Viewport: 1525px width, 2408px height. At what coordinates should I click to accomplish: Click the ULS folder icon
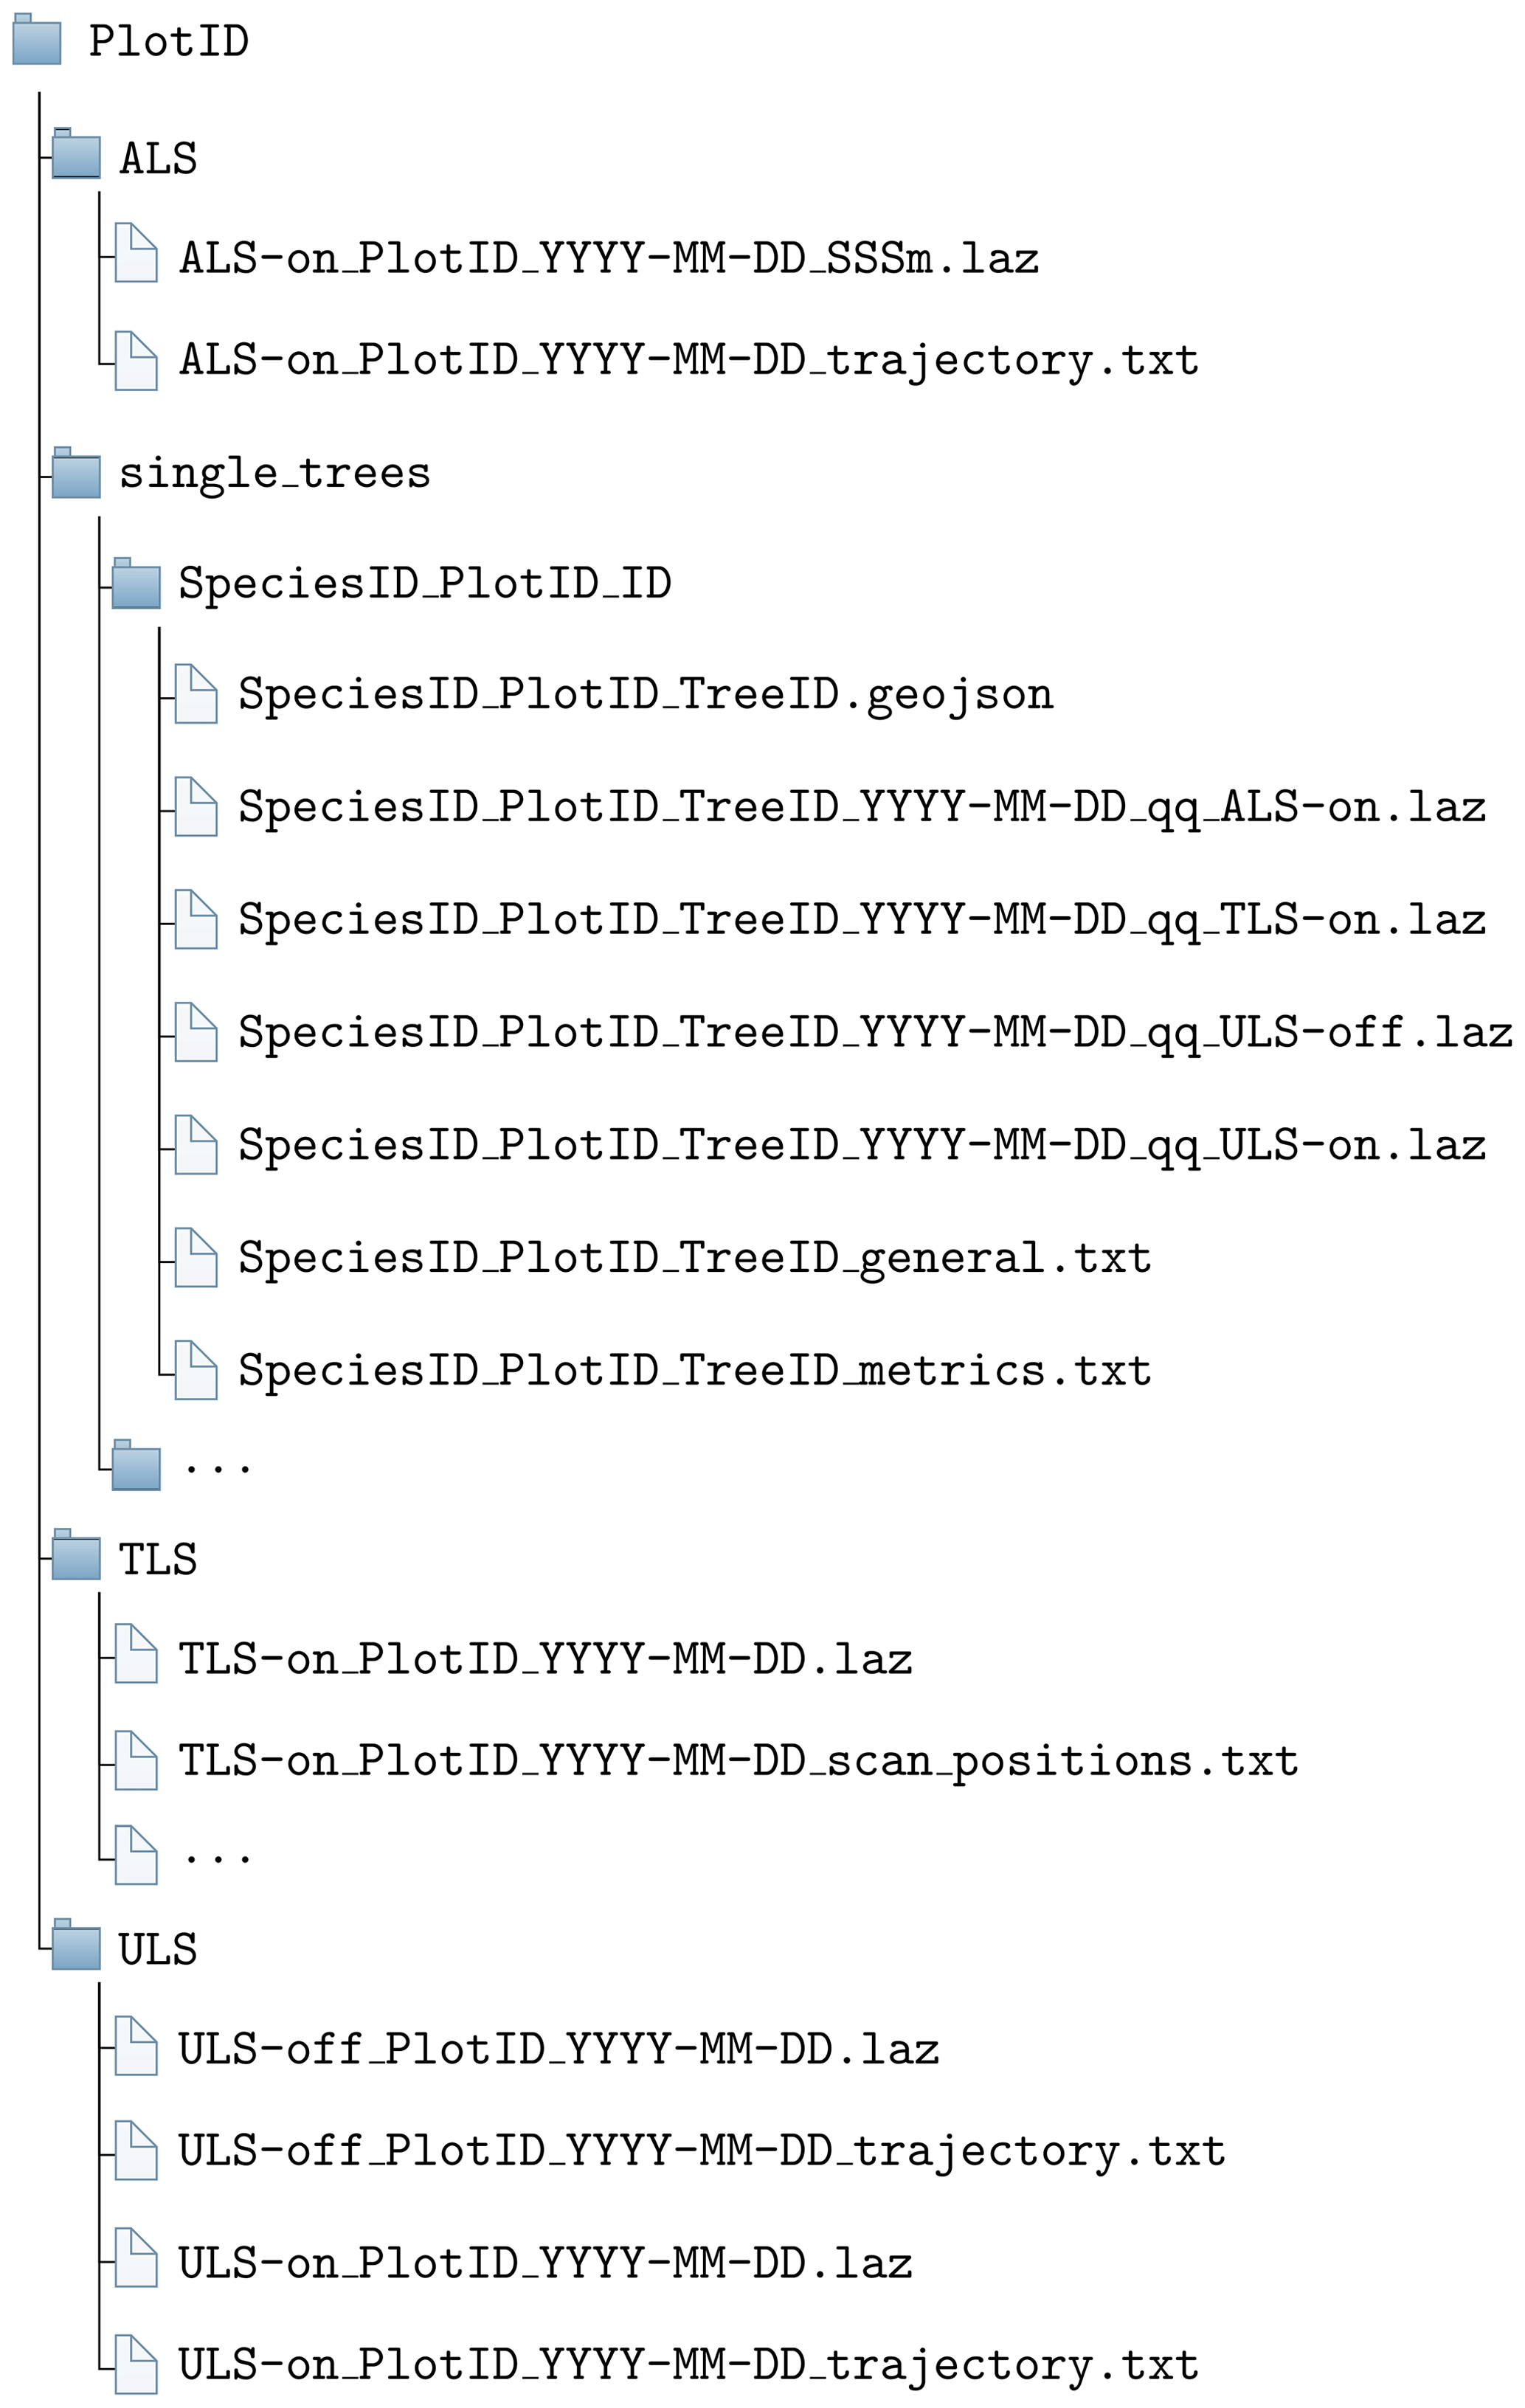pos(76,1945)
